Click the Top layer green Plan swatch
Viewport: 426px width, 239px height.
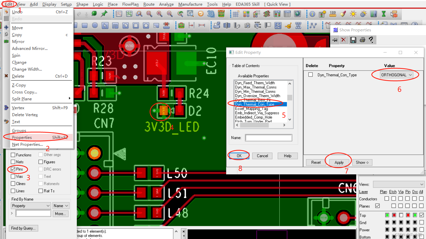coord(387,215)
